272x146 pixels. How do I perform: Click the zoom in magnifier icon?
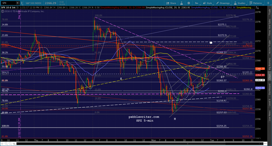click(x=6, y=144)
